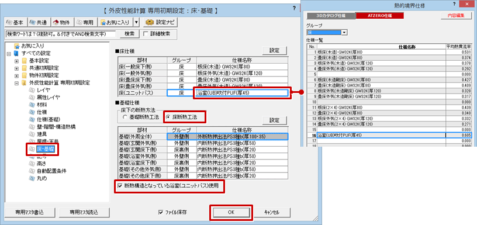The height and width of the screenshot is (225, 477).
Task: Click the 設定 button beside 床仕様
Action: click(274, 50)
